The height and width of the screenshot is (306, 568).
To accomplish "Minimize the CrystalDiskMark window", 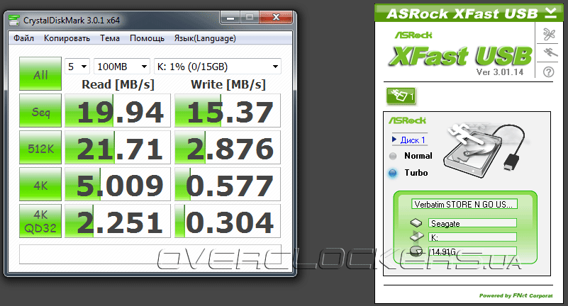I will 230,18.
